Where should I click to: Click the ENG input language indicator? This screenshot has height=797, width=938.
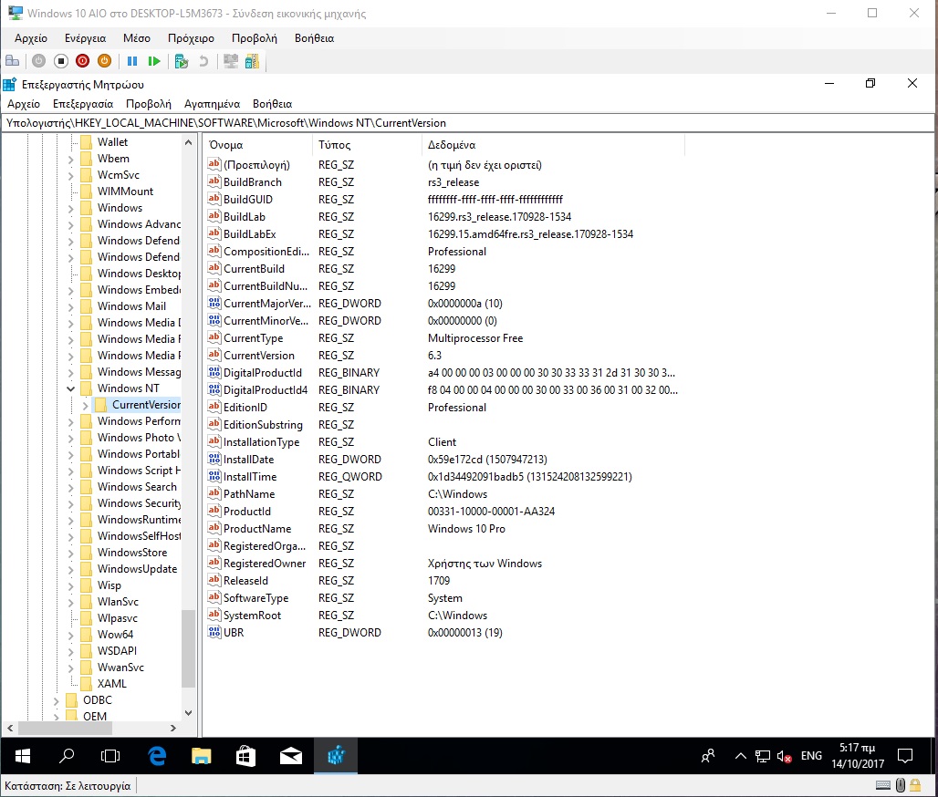(x=811, y=756)
